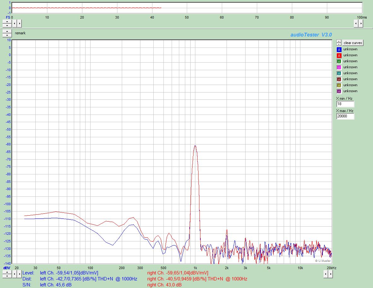
Task: Click the X max / Hz field showing 20000
Action: pos(345,116)
